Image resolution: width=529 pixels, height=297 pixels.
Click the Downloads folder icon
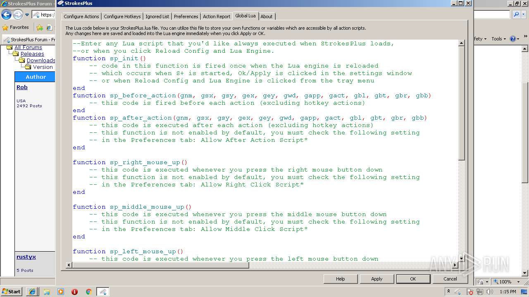[x=22, y=61]
